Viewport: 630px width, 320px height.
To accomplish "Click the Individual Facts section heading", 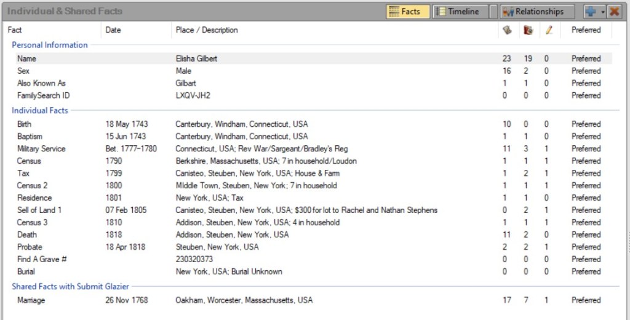I will pyautogui.click(x=40, y=110).
